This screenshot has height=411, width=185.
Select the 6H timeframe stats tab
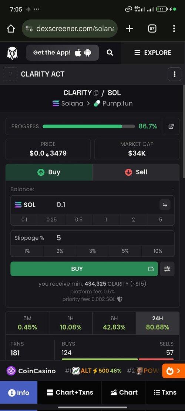point(114,323)
